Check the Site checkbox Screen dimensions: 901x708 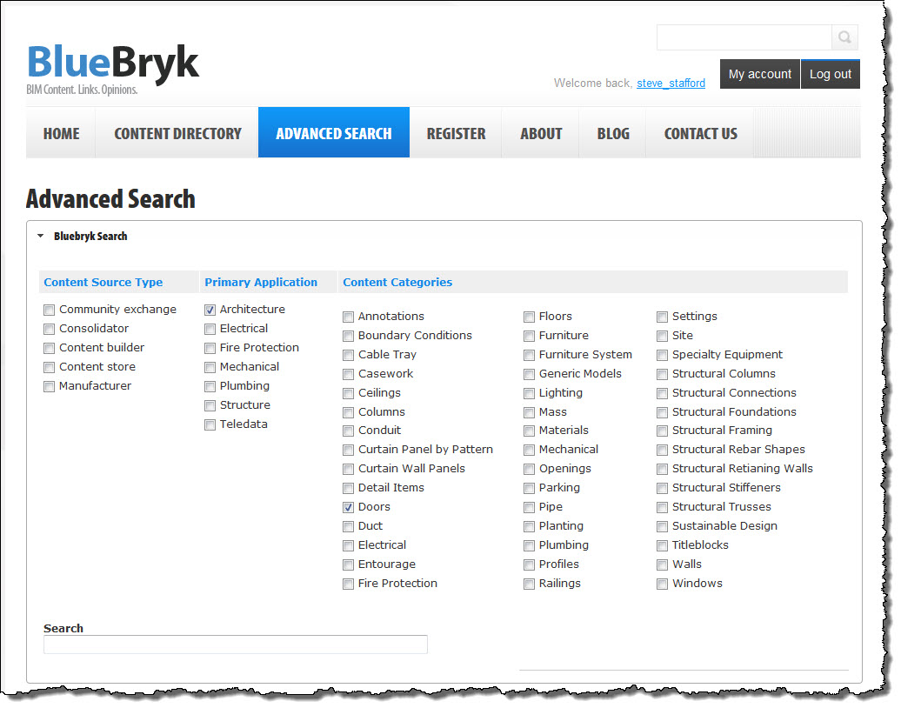click(x=663, y=337)
